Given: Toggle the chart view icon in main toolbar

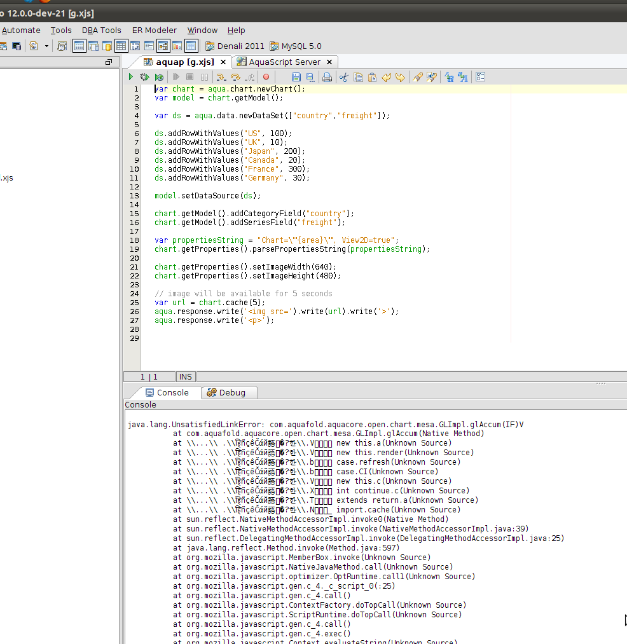Looking at the screenshot, I should (x=177, y=46).
